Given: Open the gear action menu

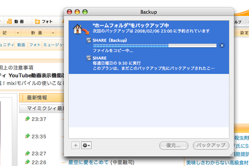Looking at the screenshot, I should (x=86, y=145).
